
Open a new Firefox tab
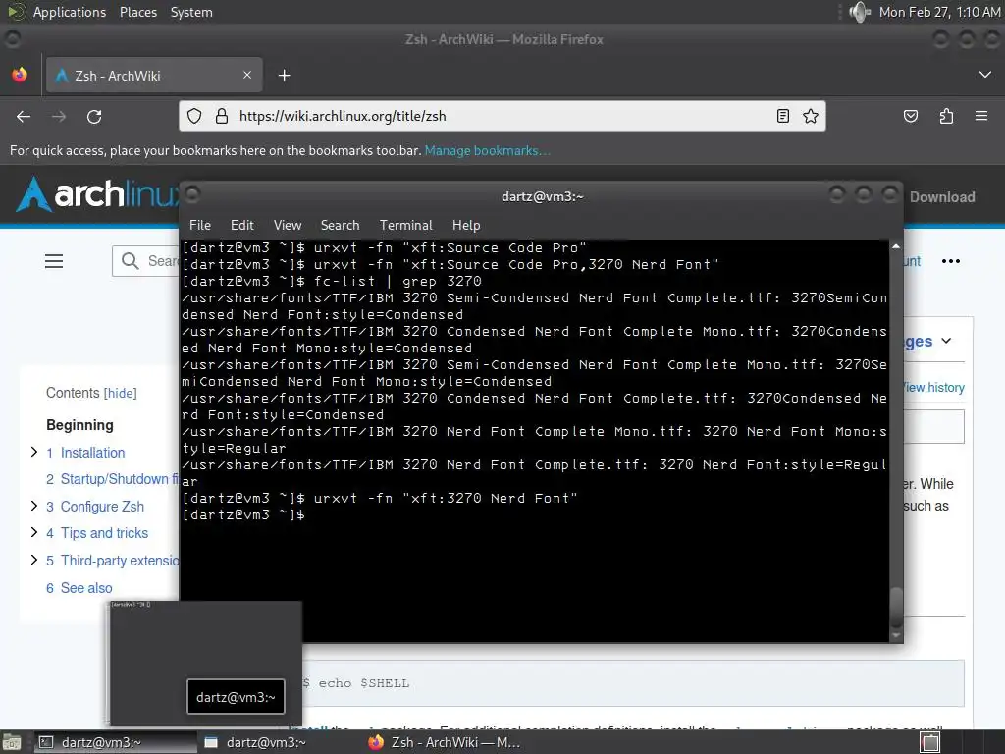pyautogui.click(x=284, y=76)
